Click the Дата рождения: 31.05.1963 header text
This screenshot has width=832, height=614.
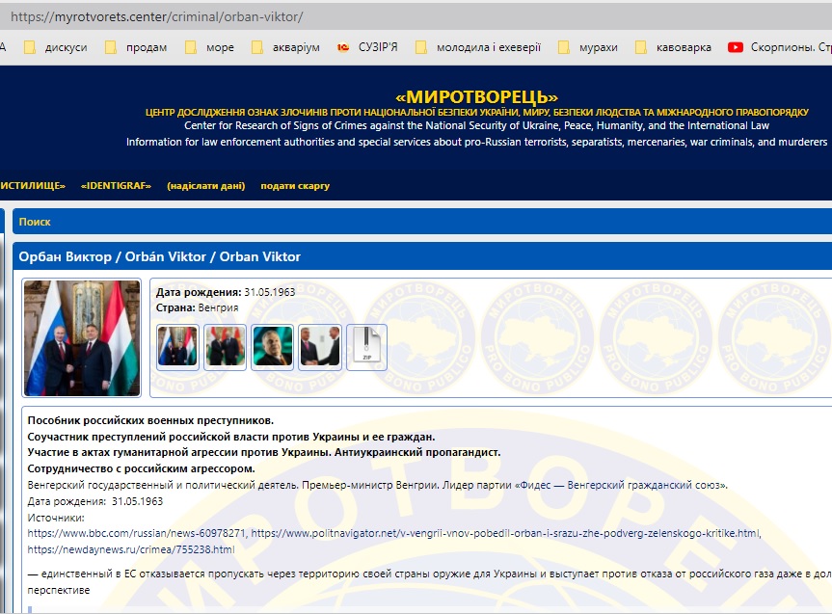click(226, 292)
